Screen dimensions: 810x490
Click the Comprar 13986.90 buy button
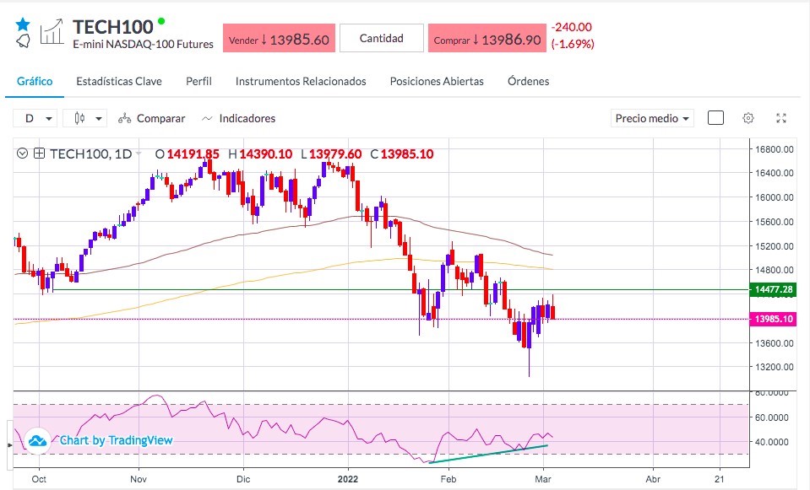tap(487, 38)
